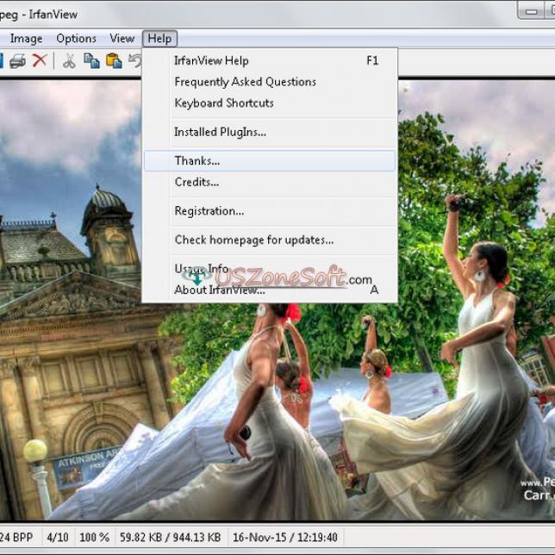The width and height of the screenshot is (555, 555).
Task: Click Check homepage for updates
Action: (253, 240)
